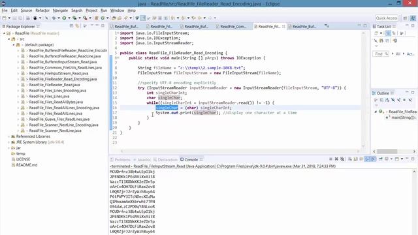This screenshot has height=235, width=418.
Task: Open the New wizard dropdown arrow
Action: click(9, 18)
